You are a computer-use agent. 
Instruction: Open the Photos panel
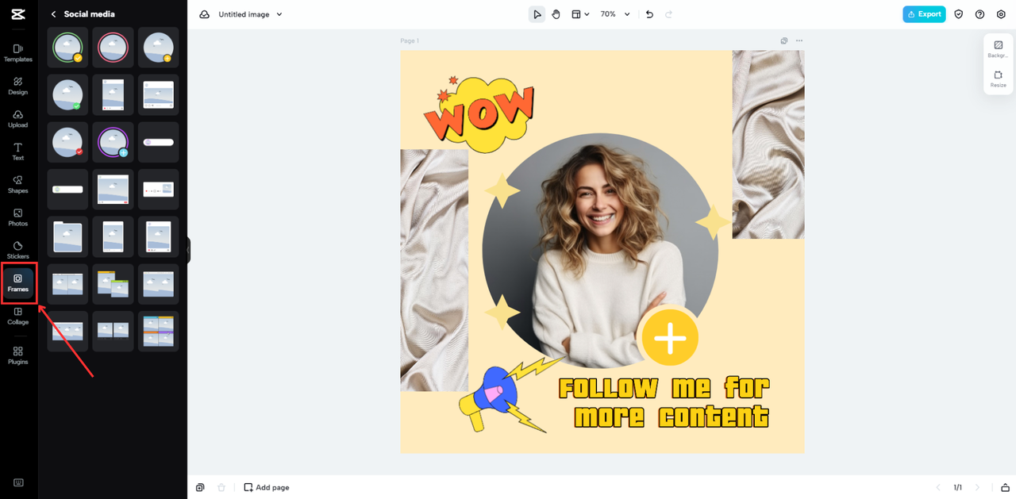(x=17, y=217)
